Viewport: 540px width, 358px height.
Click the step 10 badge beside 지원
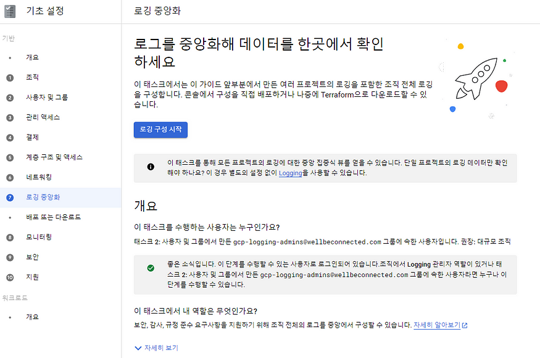10,278
